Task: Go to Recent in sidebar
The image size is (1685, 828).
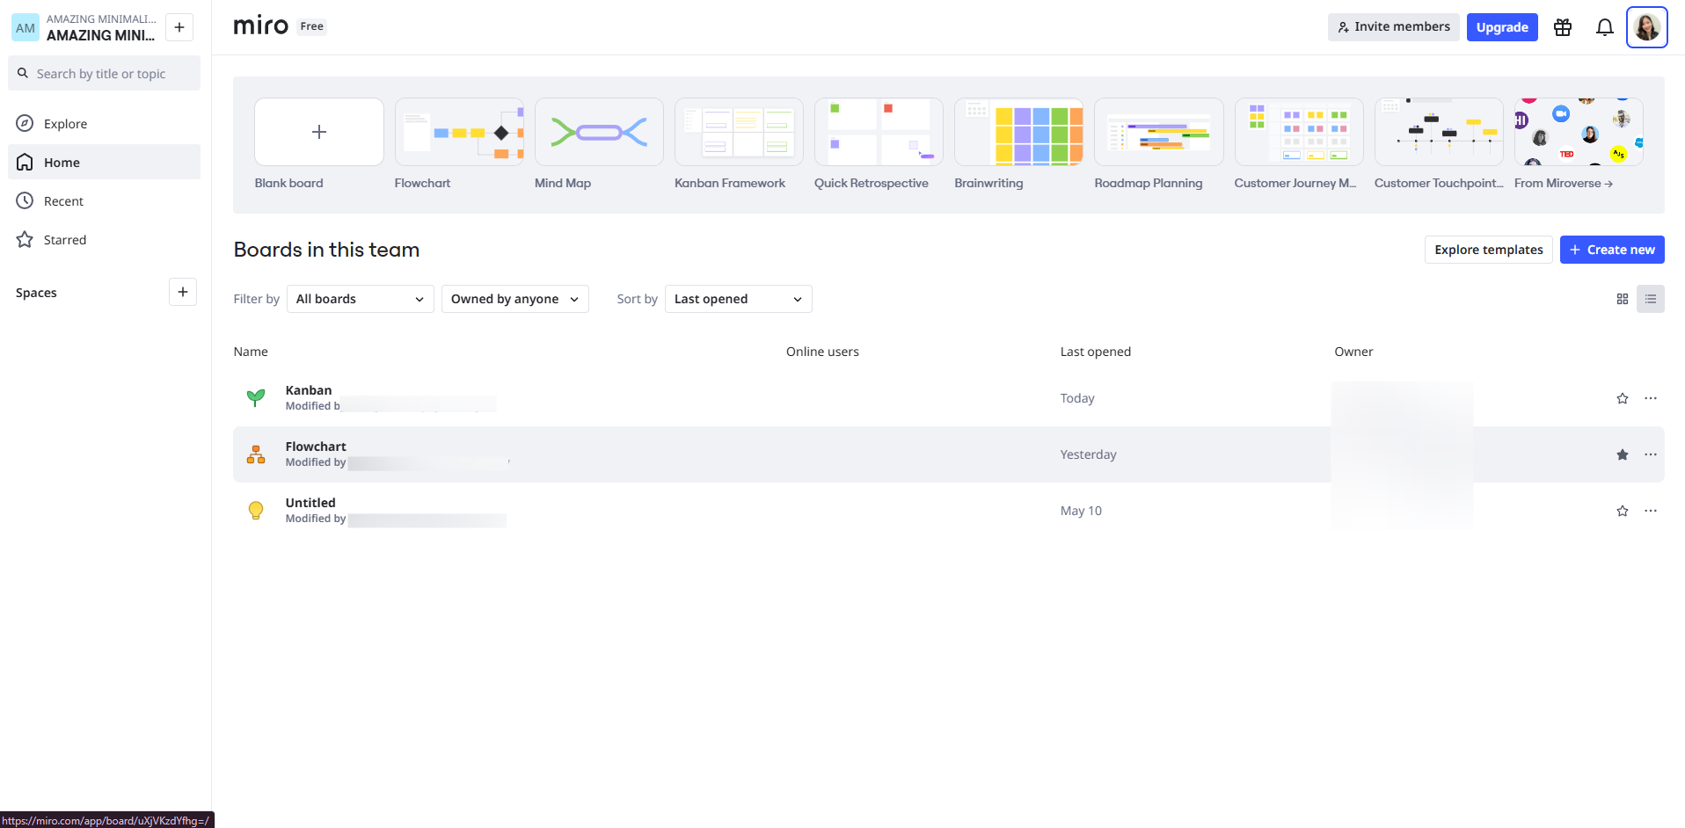Action: pyautogui.click(x=104, y=201)
